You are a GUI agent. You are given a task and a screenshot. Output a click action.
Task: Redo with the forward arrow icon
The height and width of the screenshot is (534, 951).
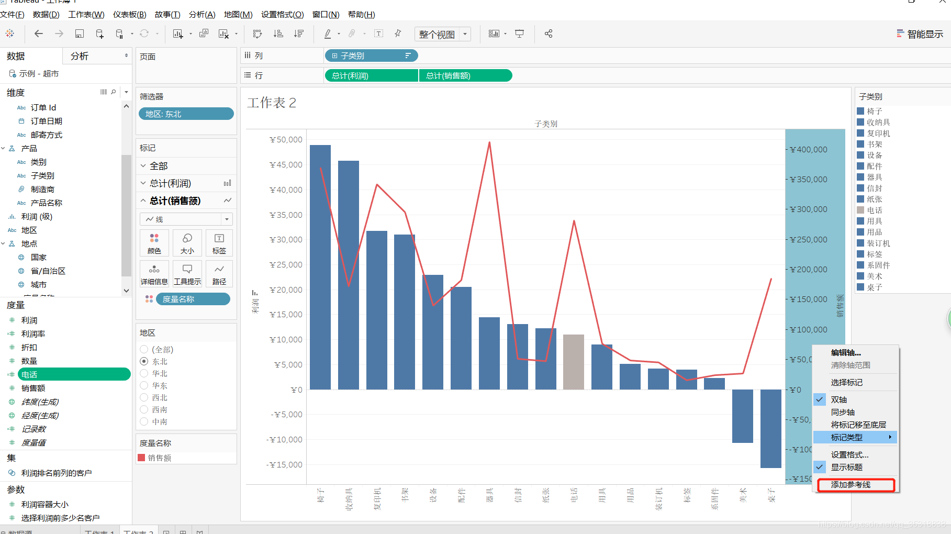click(x=59, y=34)
